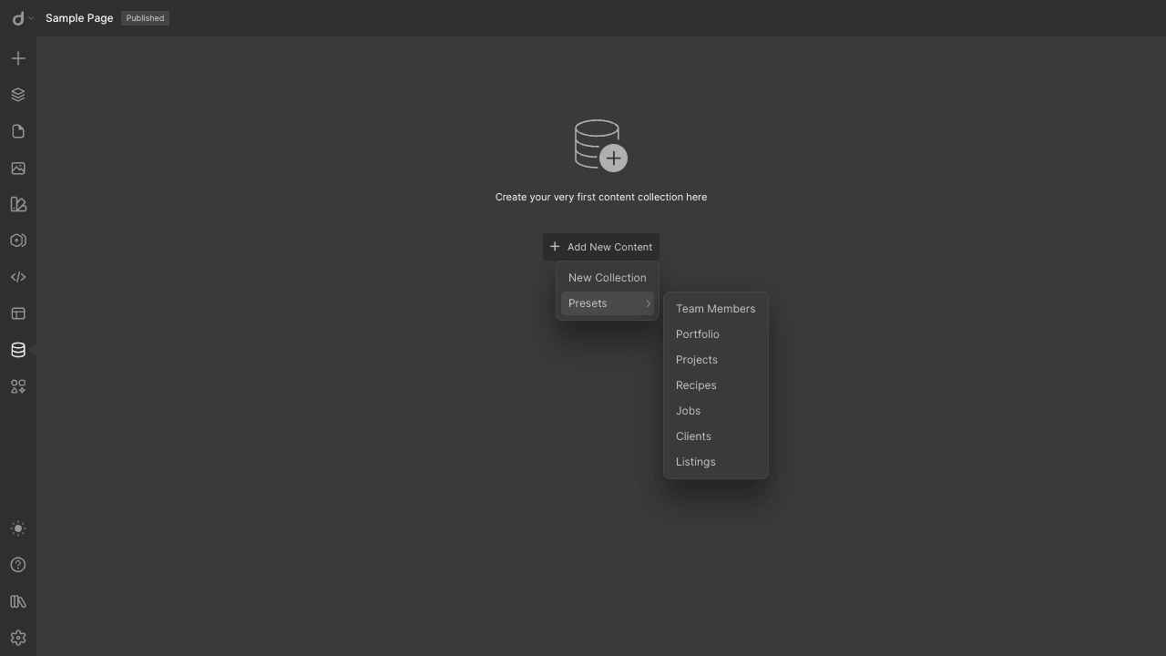Click the database plus illustration

601,146
